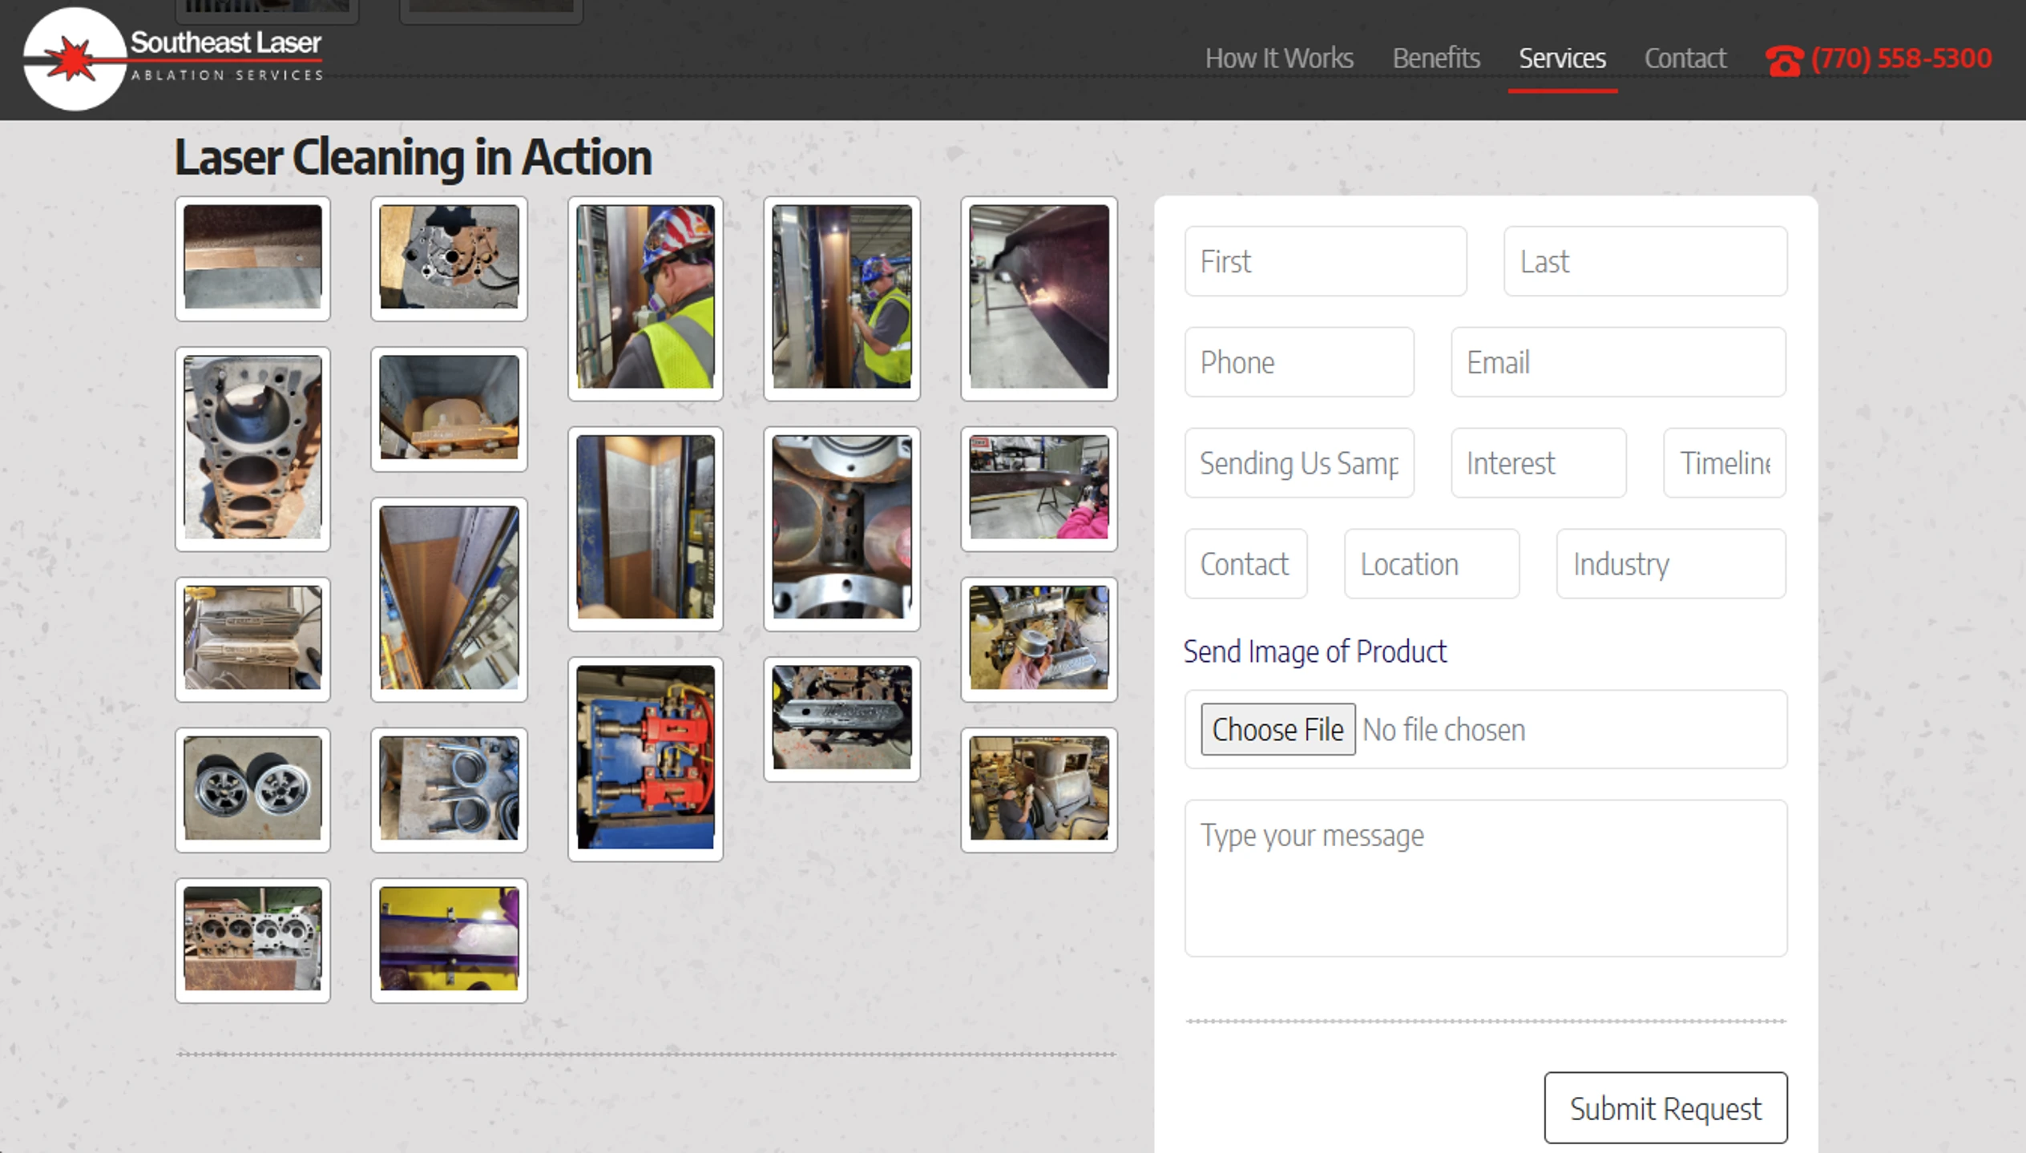Screen dimensions: 2026x1153
Task: Open the thumbnail of worker cleaning tall column
Action: (841, 298)
